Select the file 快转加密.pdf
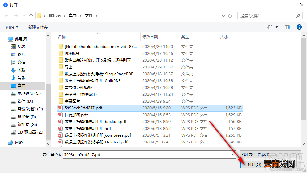 coord(76,115)
